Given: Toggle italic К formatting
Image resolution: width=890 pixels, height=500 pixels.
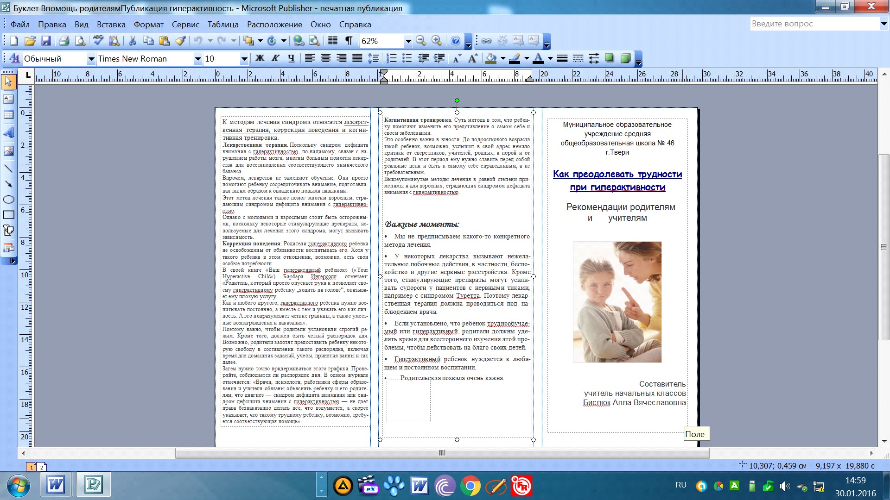Looking at the screenshot, I should click(x=275, y=58).
